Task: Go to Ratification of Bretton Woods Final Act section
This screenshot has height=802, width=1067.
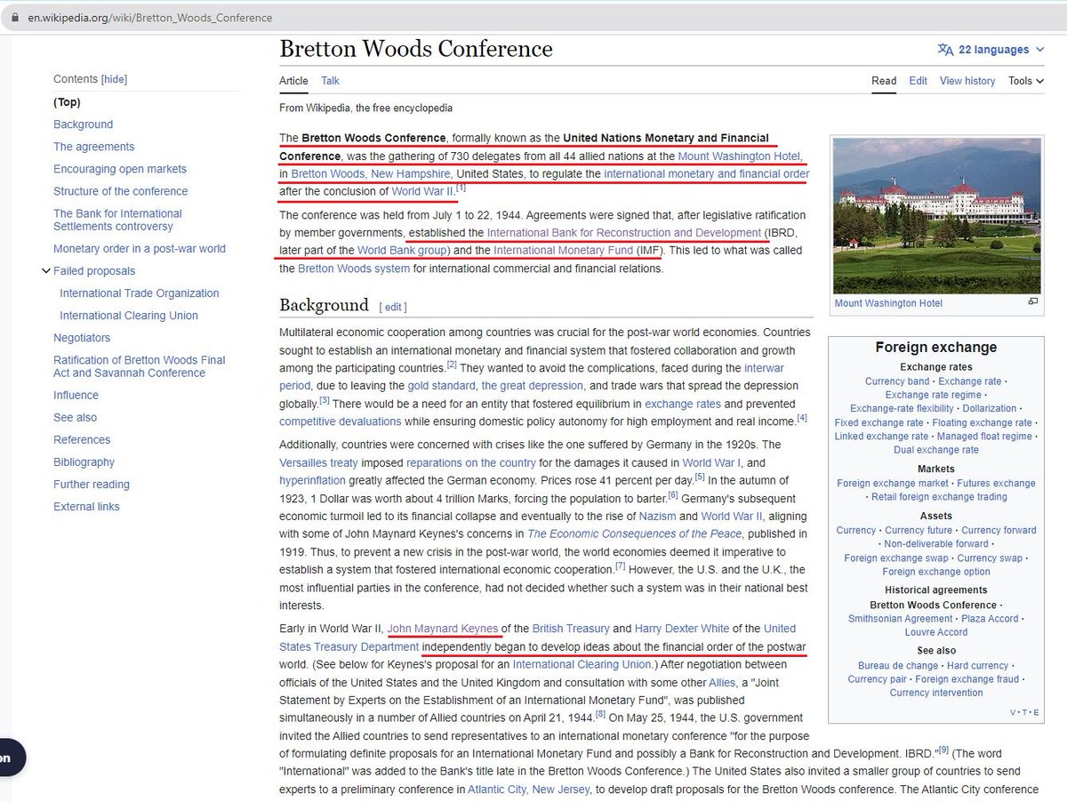Action: [x=139, y=366]
